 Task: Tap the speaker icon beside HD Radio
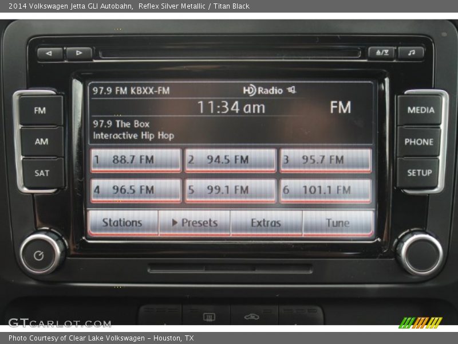tap(291, 90)
